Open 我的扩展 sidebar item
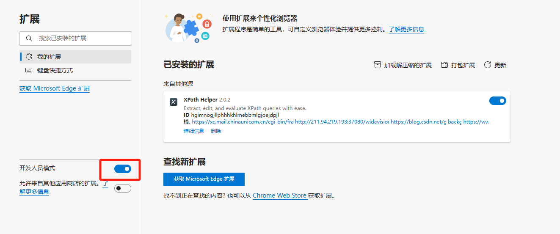 (x=75, y=57)
